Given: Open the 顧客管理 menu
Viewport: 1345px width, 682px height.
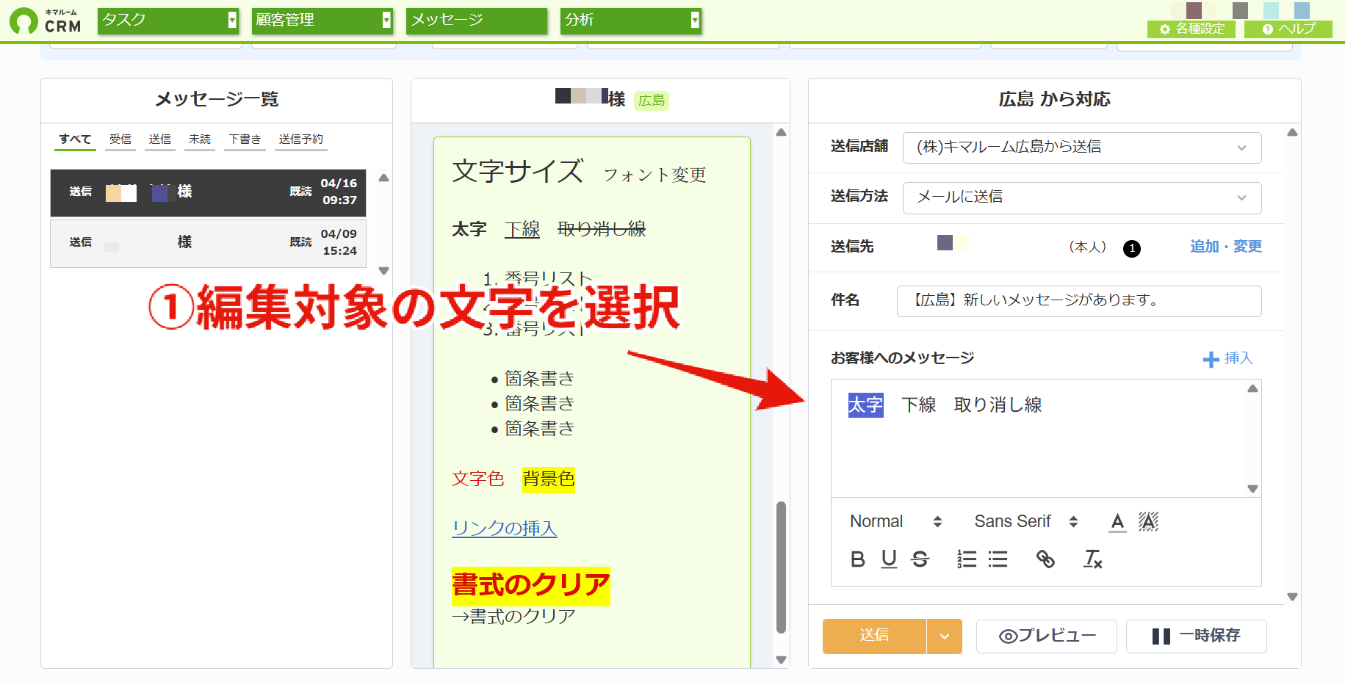Looking at the screenshot, I should point(322,21).
